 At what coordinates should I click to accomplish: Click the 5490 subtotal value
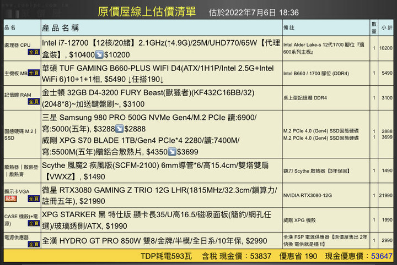[387, 73]
